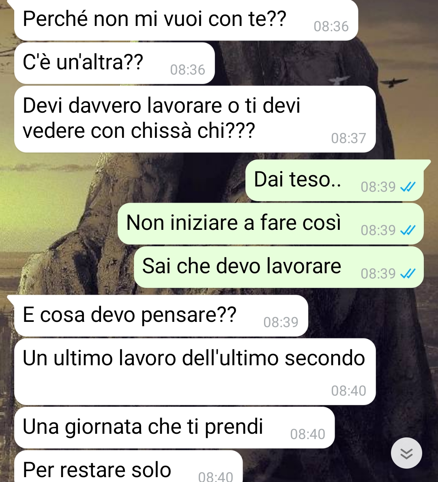The height and width of the screenshot is (482, 438).
Task: Tap read-receipt ticks on "Dai teso.."
Action: click(x=408, y=186)
